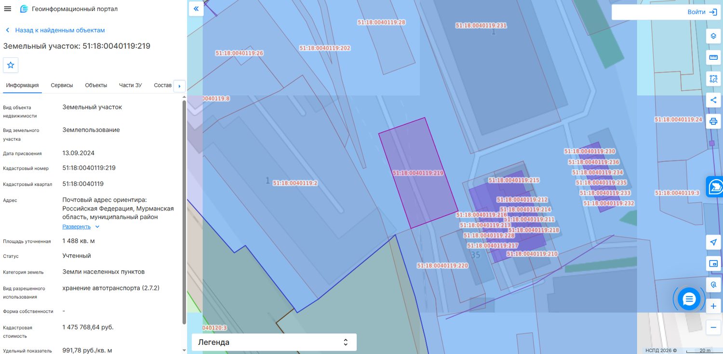
Task: Share the current map view
Action: point(713,100)
